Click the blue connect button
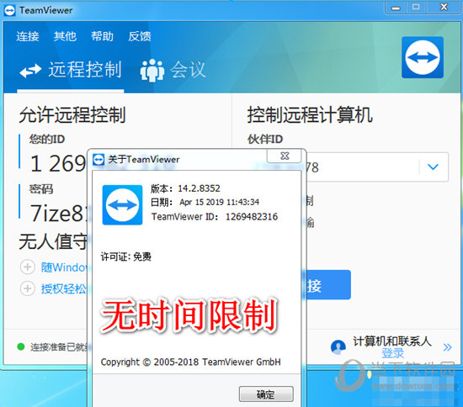Image resolution: width=463 pixels, height=407 pixels. [328, 284]
